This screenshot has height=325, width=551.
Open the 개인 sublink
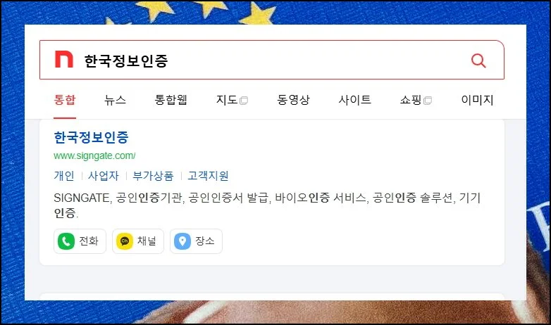pyautogui.click(x=64, y=175)
